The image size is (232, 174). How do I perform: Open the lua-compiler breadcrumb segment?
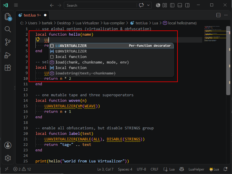point(114,23)
